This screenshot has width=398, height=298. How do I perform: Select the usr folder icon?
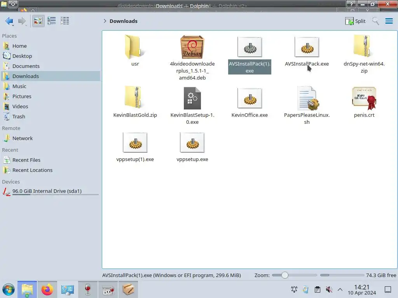coord(135,47)
